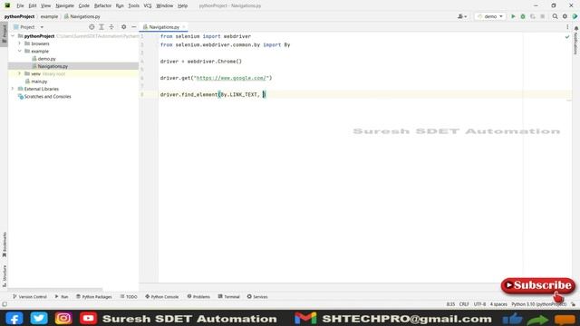580x326 pixels.
Task: Open the Window menu
Action: [164, 6]
